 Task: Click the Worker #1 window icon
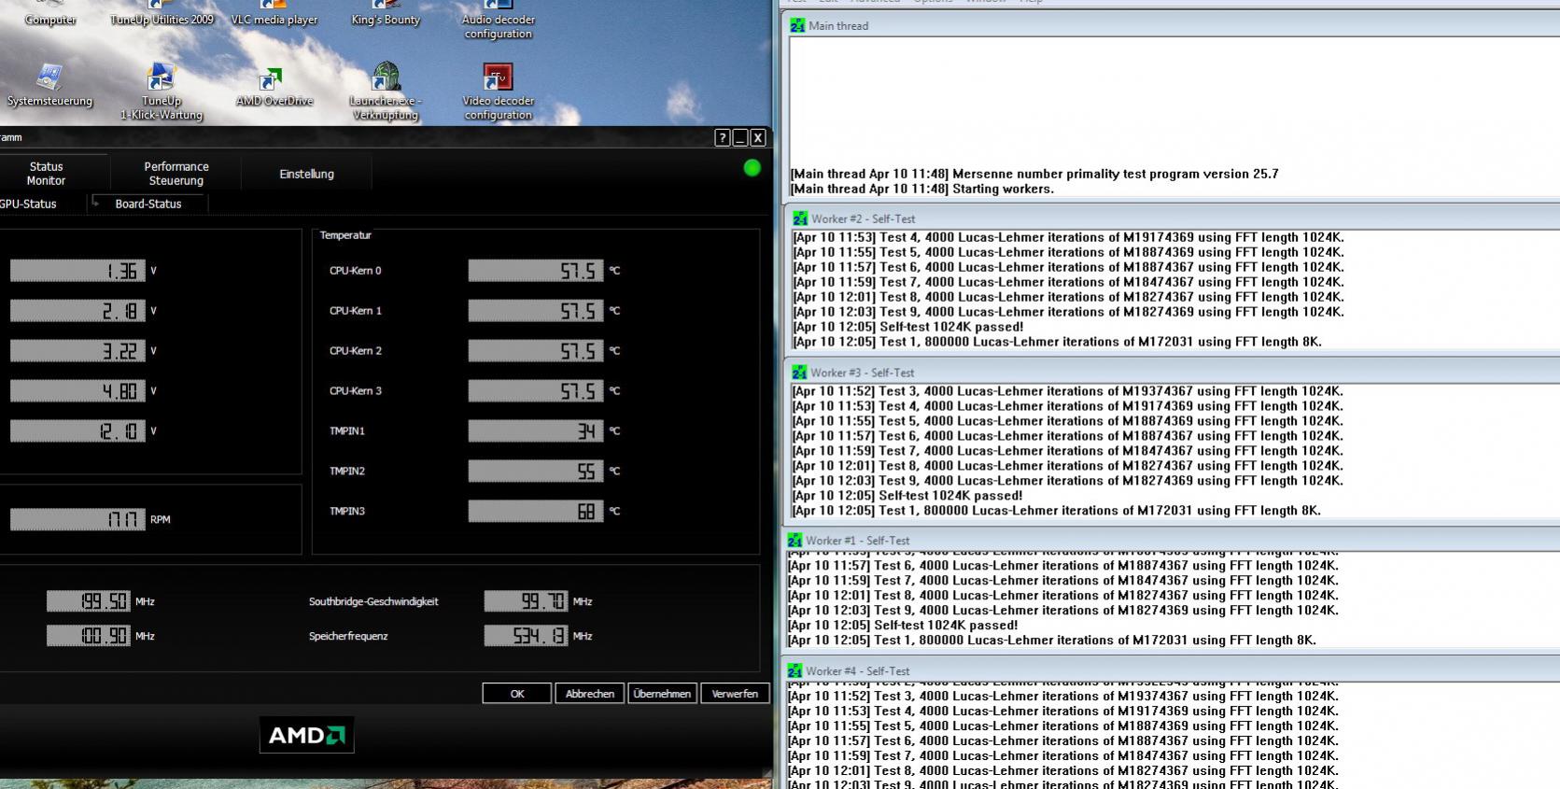[794, 541]
